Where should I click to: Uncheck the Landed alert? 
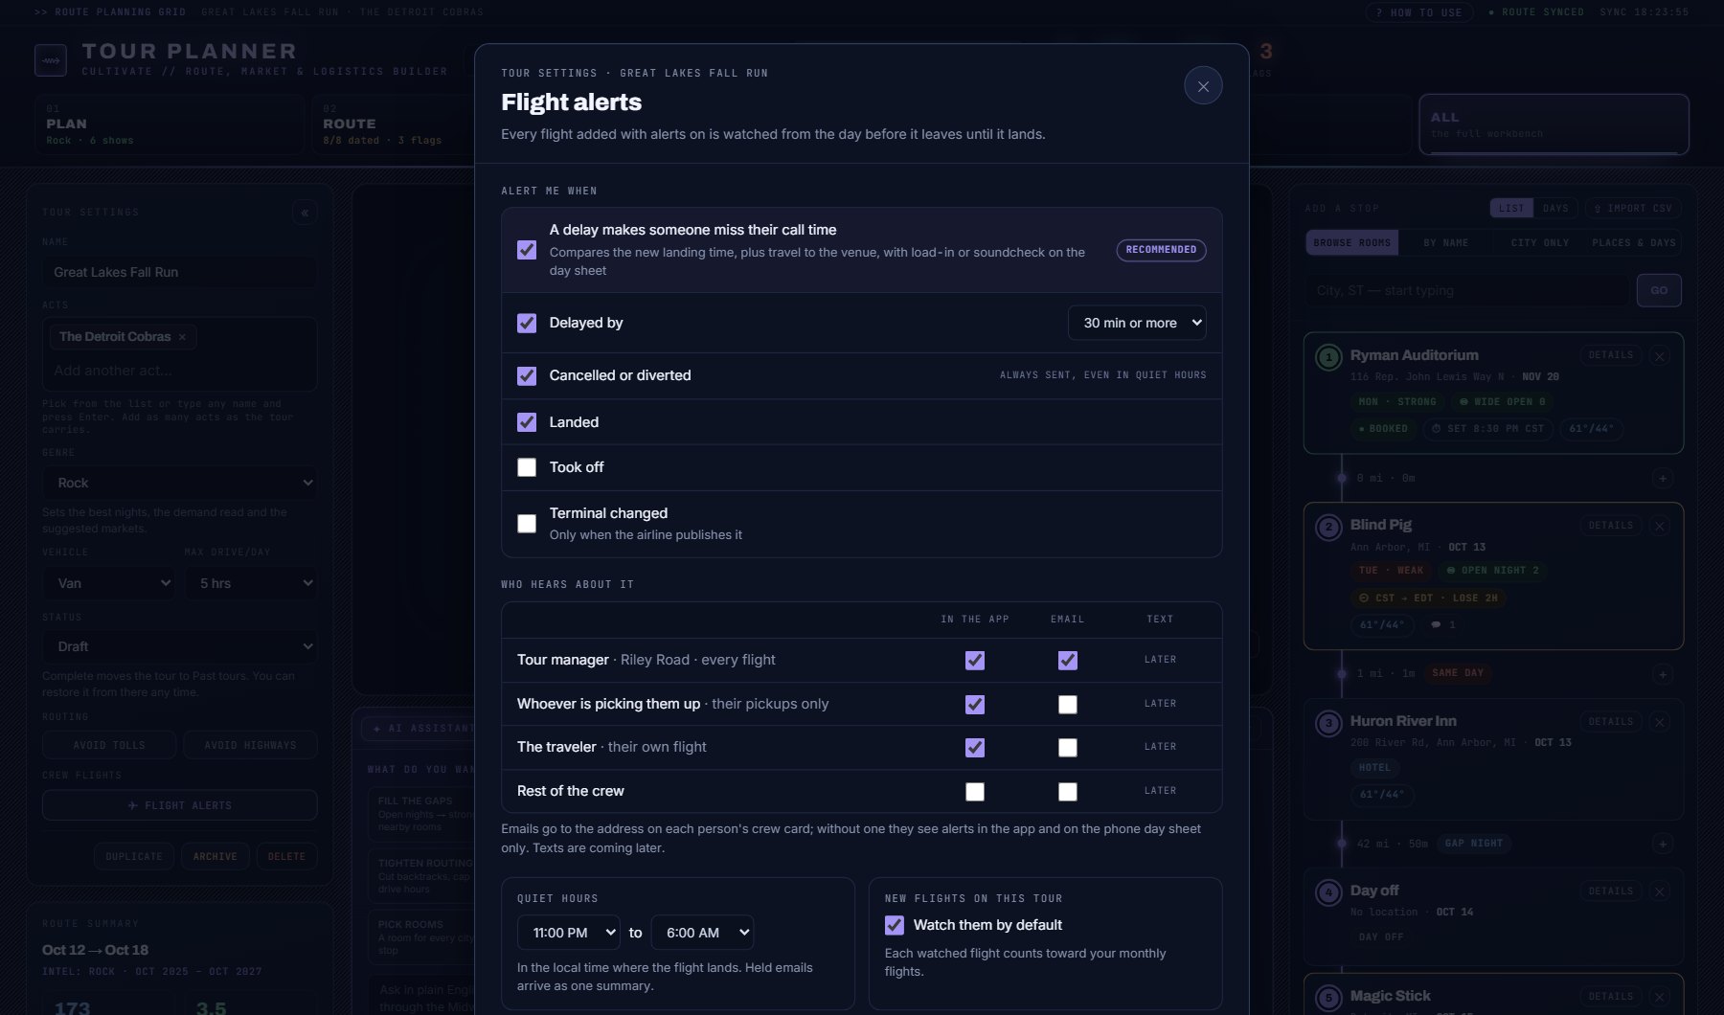pyautogui.click(x=527, y=422)
